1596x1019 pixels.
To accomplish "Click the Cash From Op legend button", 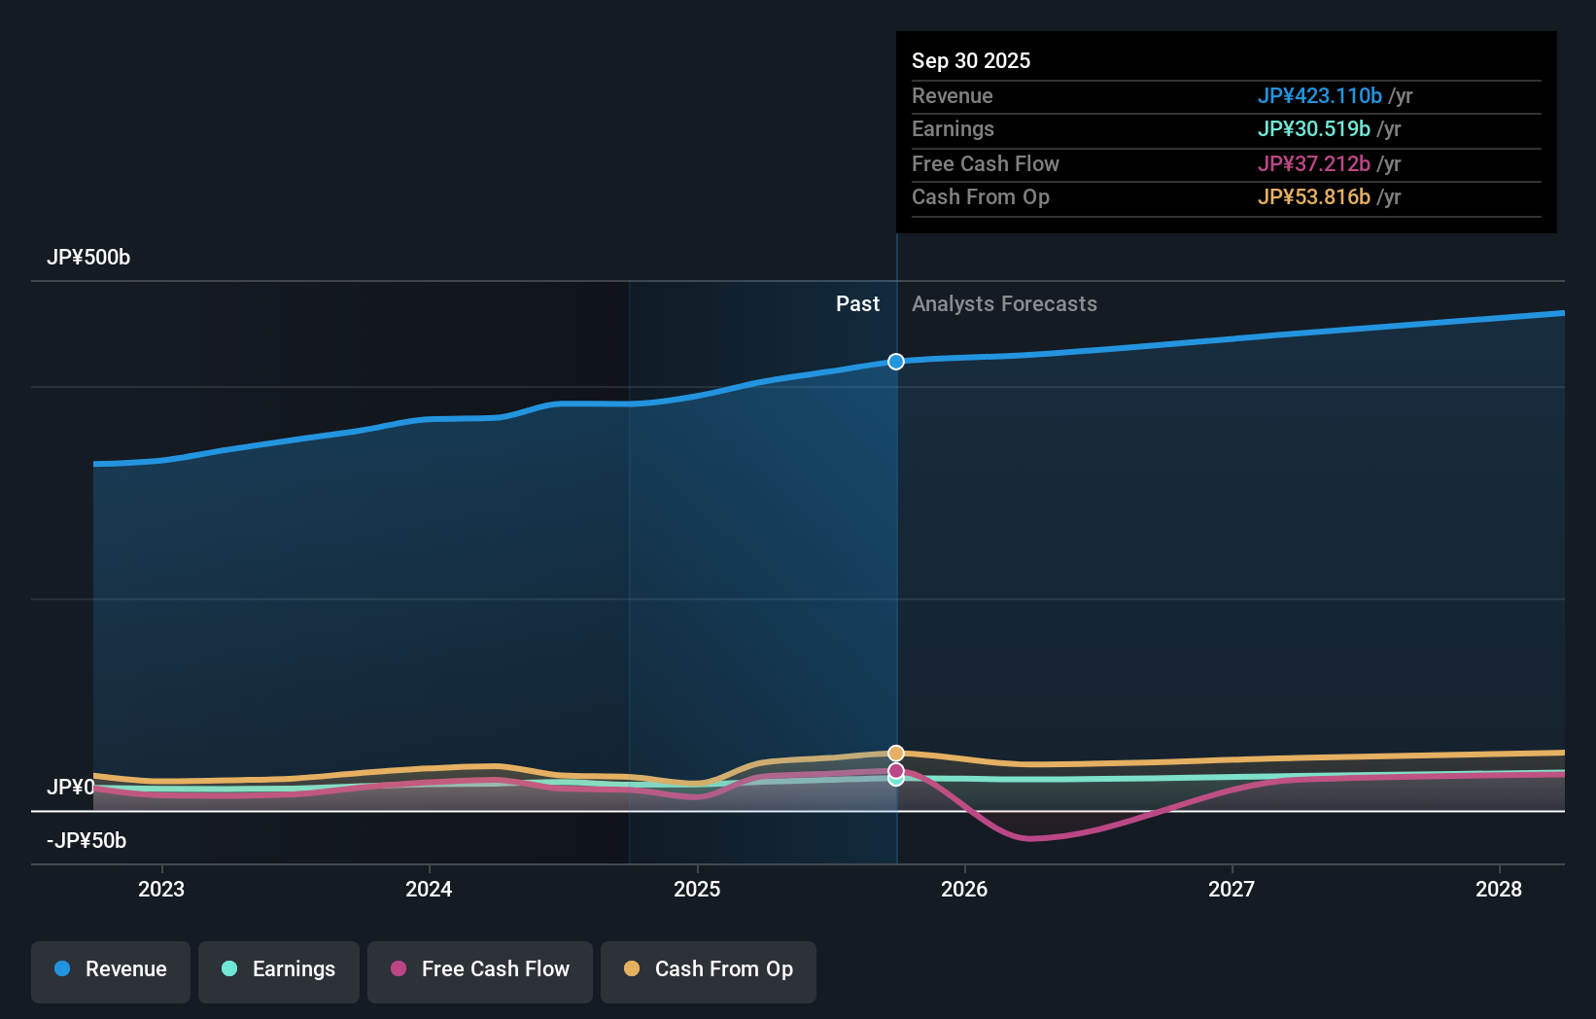I will click(708, 971).
